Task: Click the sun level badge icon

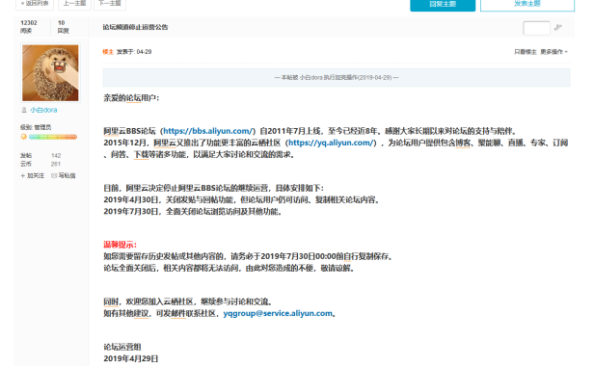Action: coord(23,137)
